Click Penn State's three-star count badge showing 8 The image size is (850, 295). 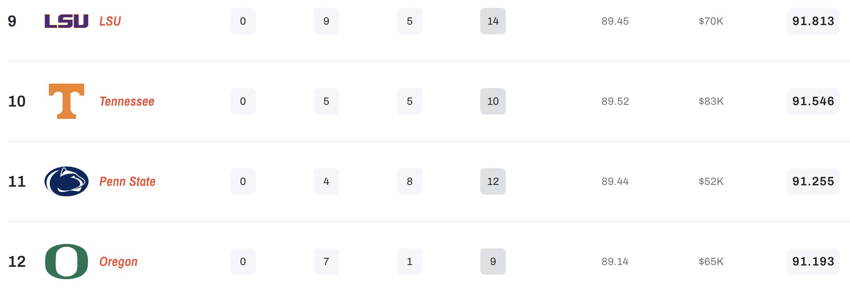tap(410, 181)
